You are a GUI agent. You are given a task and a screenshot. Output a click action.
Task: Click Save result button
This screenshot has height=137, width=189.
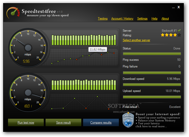pyautogui.click(x=63, y=122)
